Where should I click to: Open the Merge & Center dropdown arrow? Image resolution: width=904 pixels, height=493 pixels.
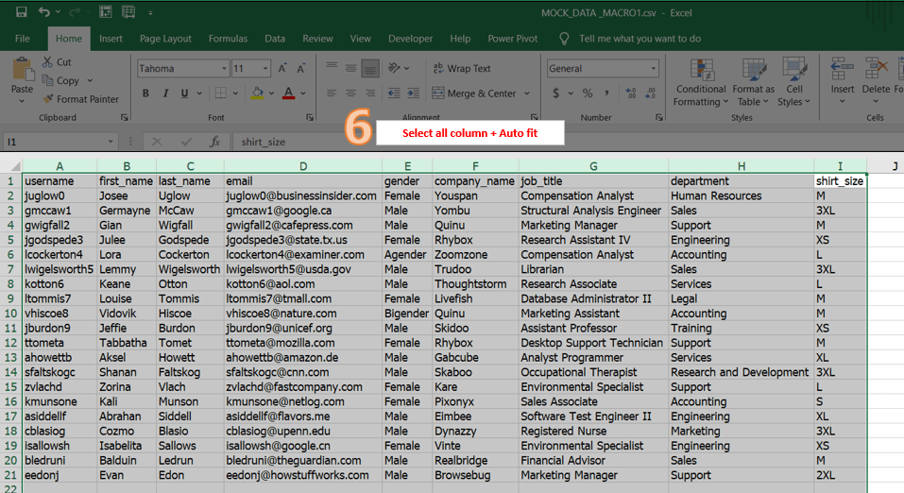point(525,93)
